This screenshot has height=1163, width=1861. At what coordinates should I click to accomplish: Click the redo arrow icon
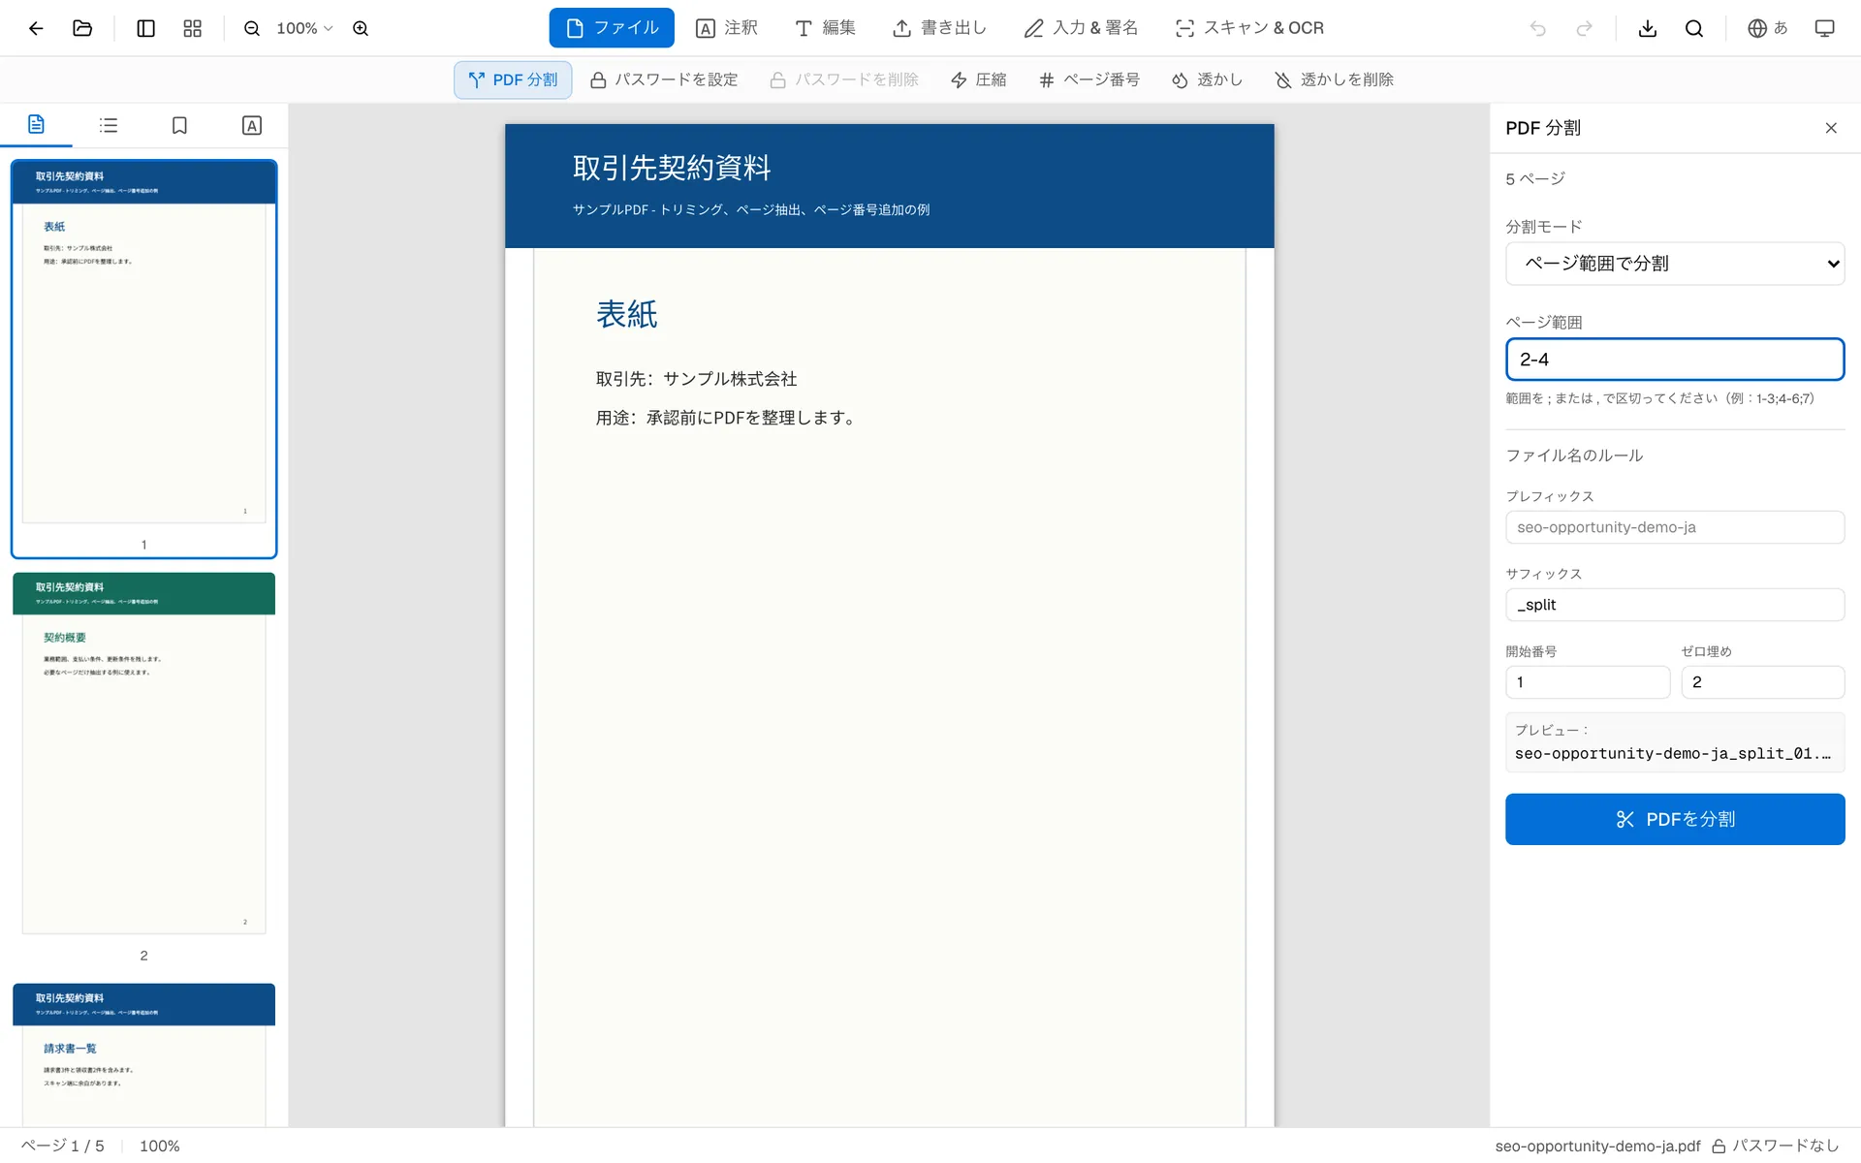1584,28
